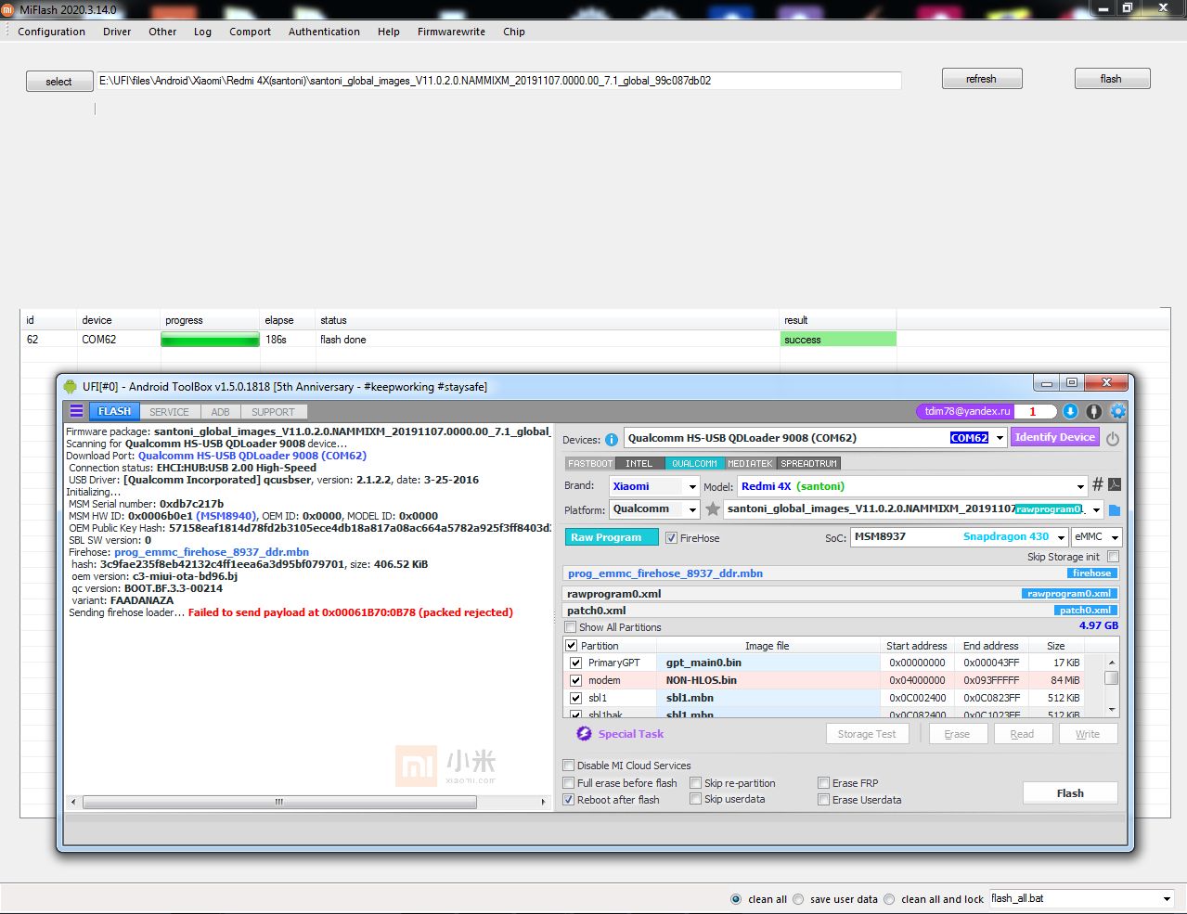Select MiFlash 'clean all' radio option
Image resolution: width=1187 pixels, height=914 pixels.
click(736, 899)
